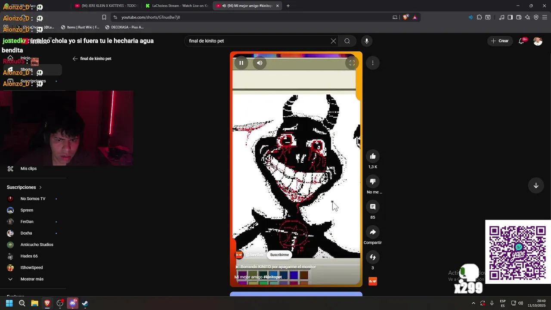The width and height of the screenshot is (551, 310).
Task: Subscribe with the Suscribirme button
Action: pyautogui.click(x=279, y=255)
